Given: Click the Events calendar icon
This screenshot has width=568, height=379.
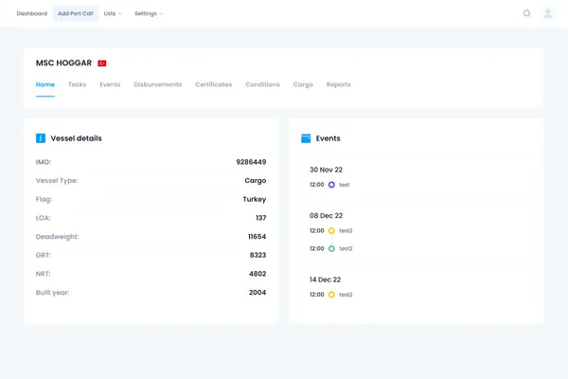Looking at the screenshot, I should pyautogui.click(x=306, y=138).
